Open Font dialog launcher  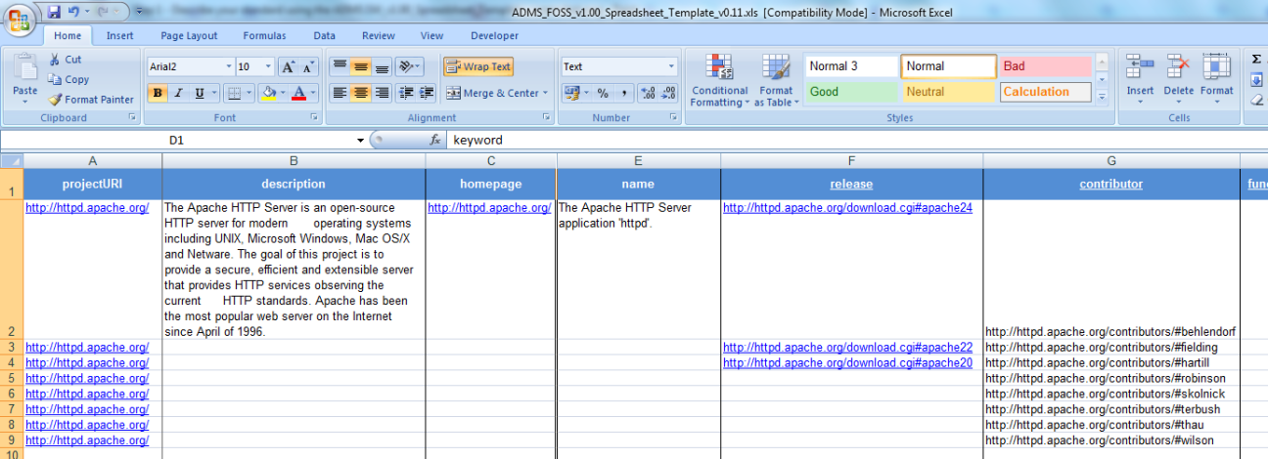pyautogui.click(x=315, y=118)
